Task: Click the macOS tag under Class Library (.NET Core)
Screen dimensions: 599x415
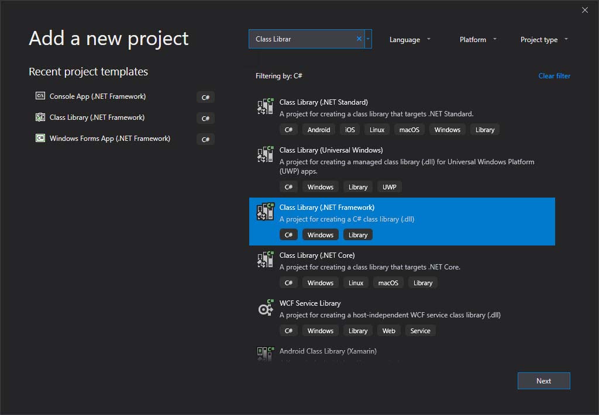Action: tap(388, 283)
